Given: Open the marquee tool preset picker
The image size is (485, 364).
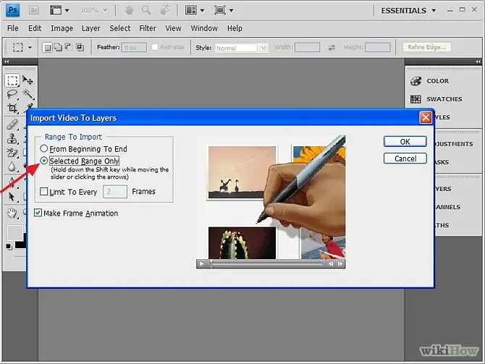Looking at the screenshot, I should tap(30, 47).
